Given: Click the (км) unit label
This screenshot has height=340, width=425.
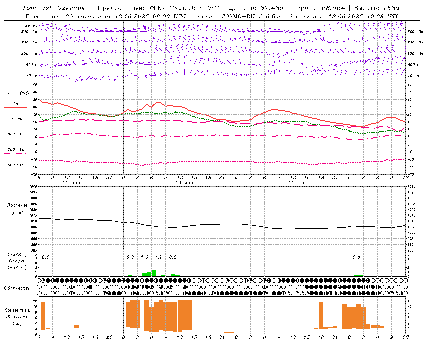Looking at the screenshot, I should [x=17, y=324].
